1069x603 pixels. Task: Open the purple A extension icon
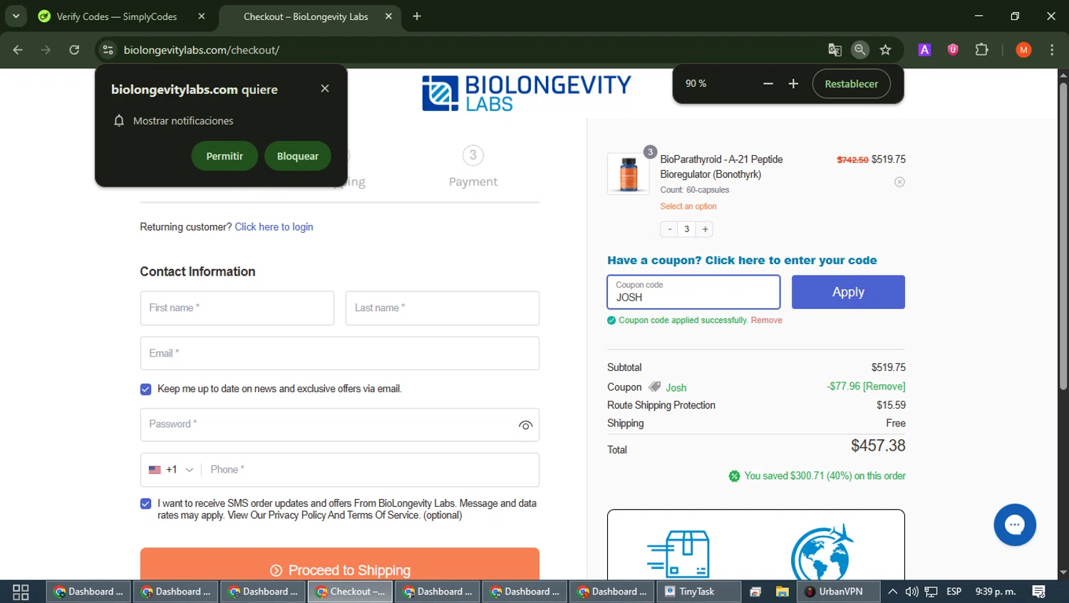point(924,50)
